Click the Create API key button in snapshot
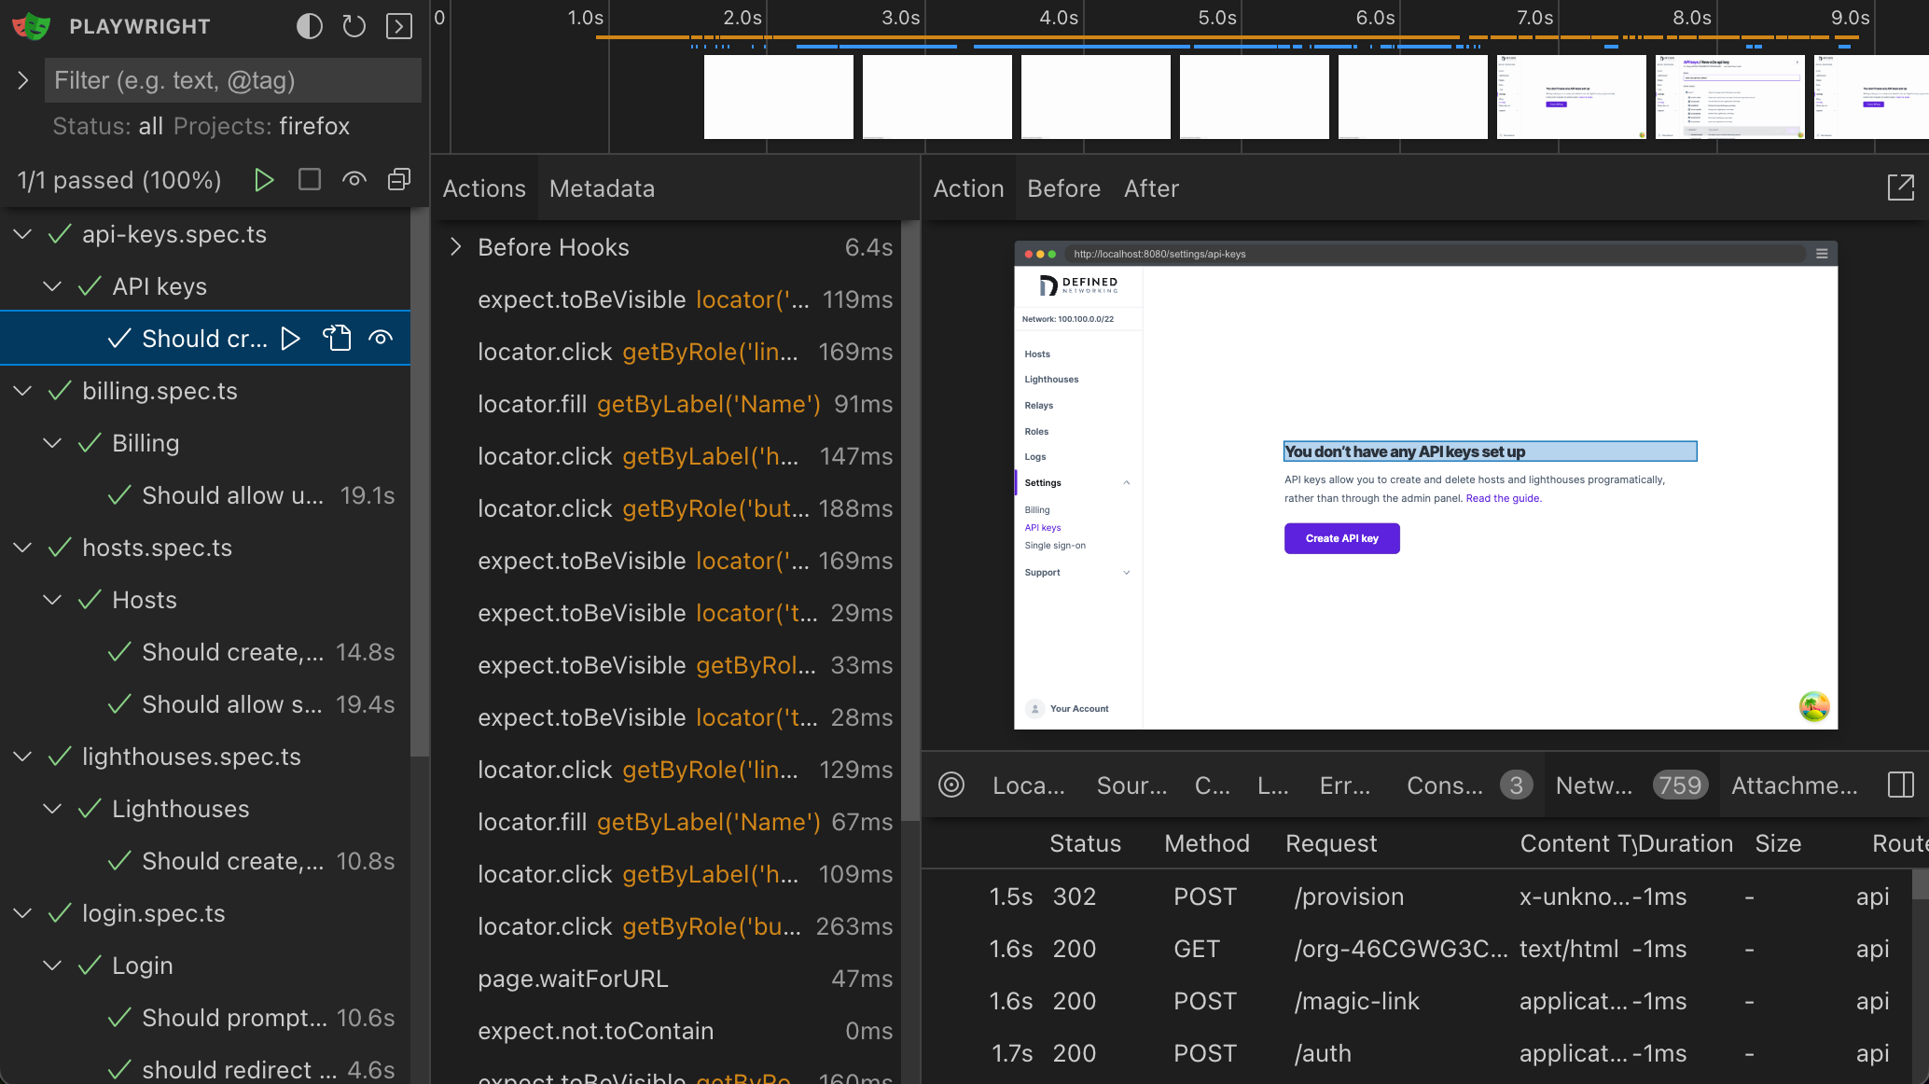The image size is (1929, 1084). [1341, 538]
